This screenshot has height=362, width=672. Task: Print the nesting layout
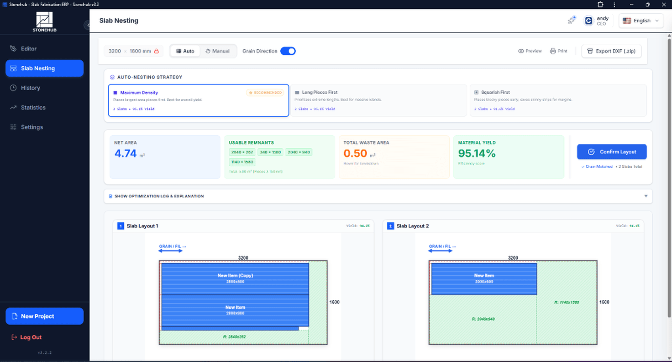coord(558,51)
